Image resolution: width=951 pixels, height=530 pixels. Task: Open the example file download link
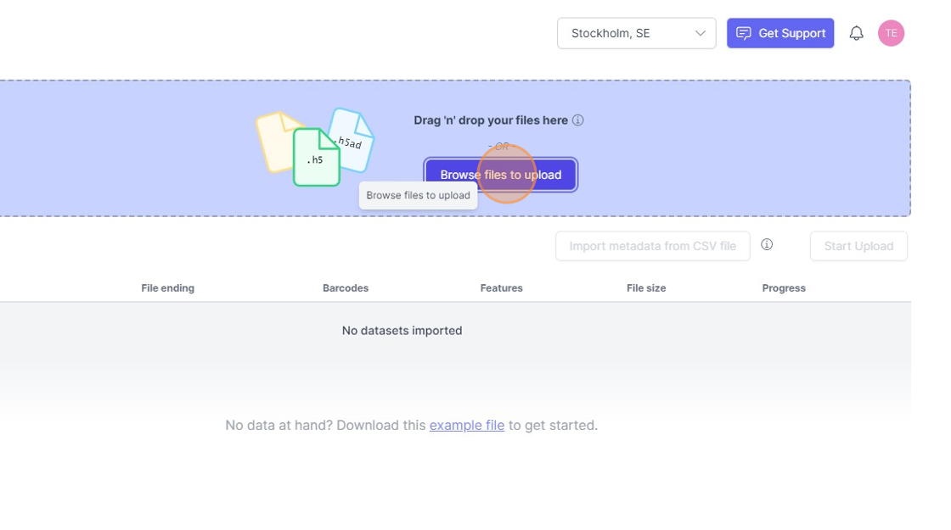[x=467, y=425]
